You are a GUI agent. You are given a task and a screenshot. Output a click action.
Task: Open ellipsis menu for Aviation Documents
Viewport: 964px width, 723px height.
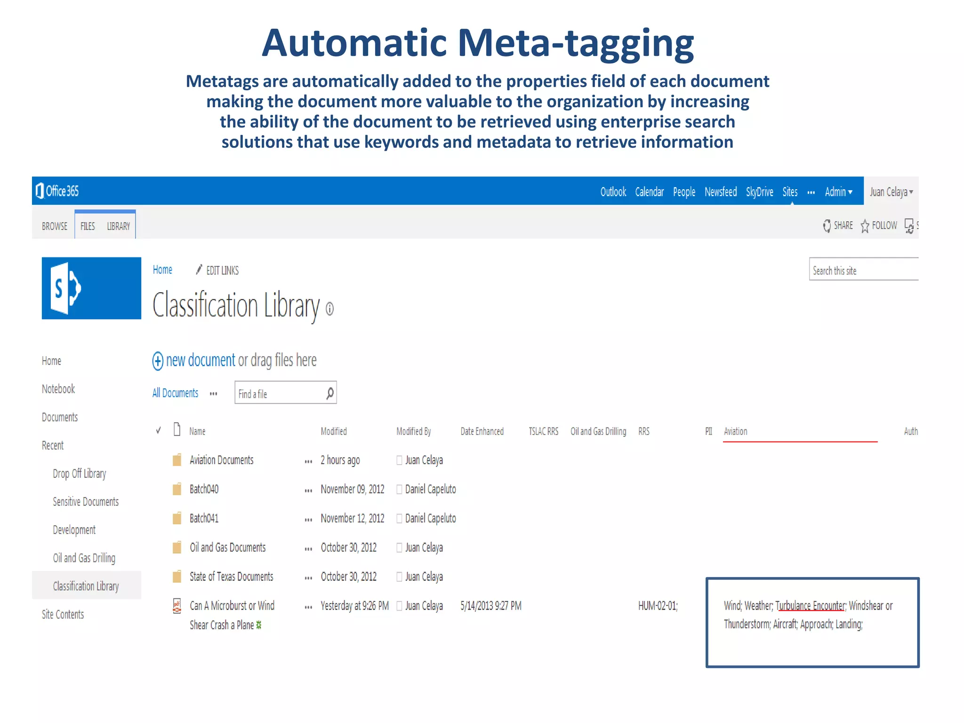(x=308, y=462)
